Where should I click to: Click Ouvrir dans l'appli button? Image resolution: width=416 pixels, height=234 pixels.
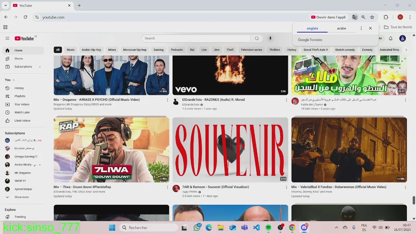(x=328, y=17)
